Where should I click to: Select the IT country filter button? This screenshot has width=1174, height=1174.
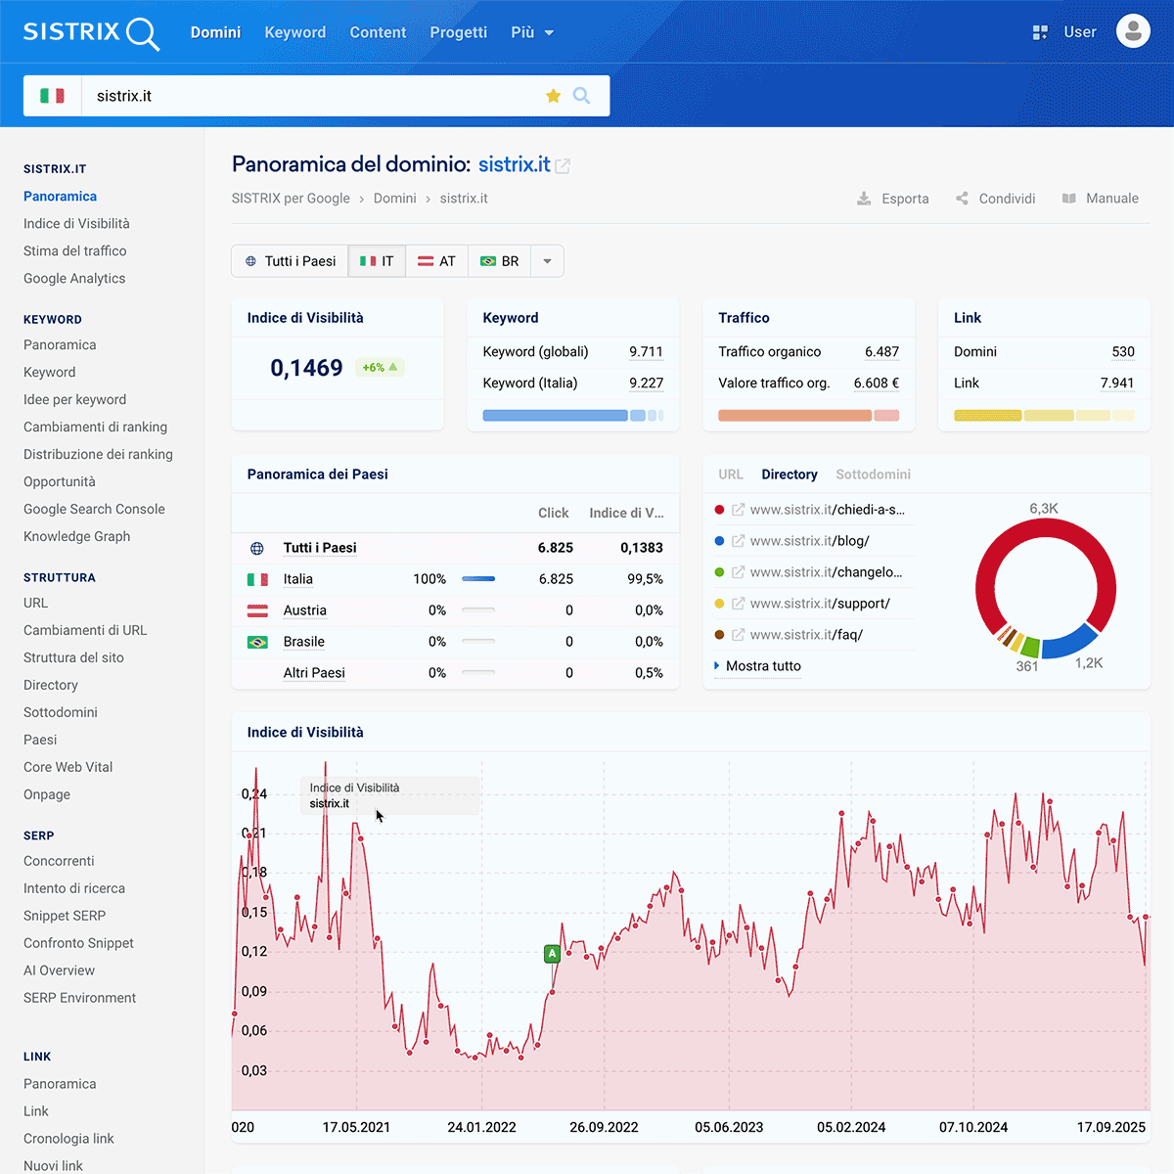pos(377,261)
